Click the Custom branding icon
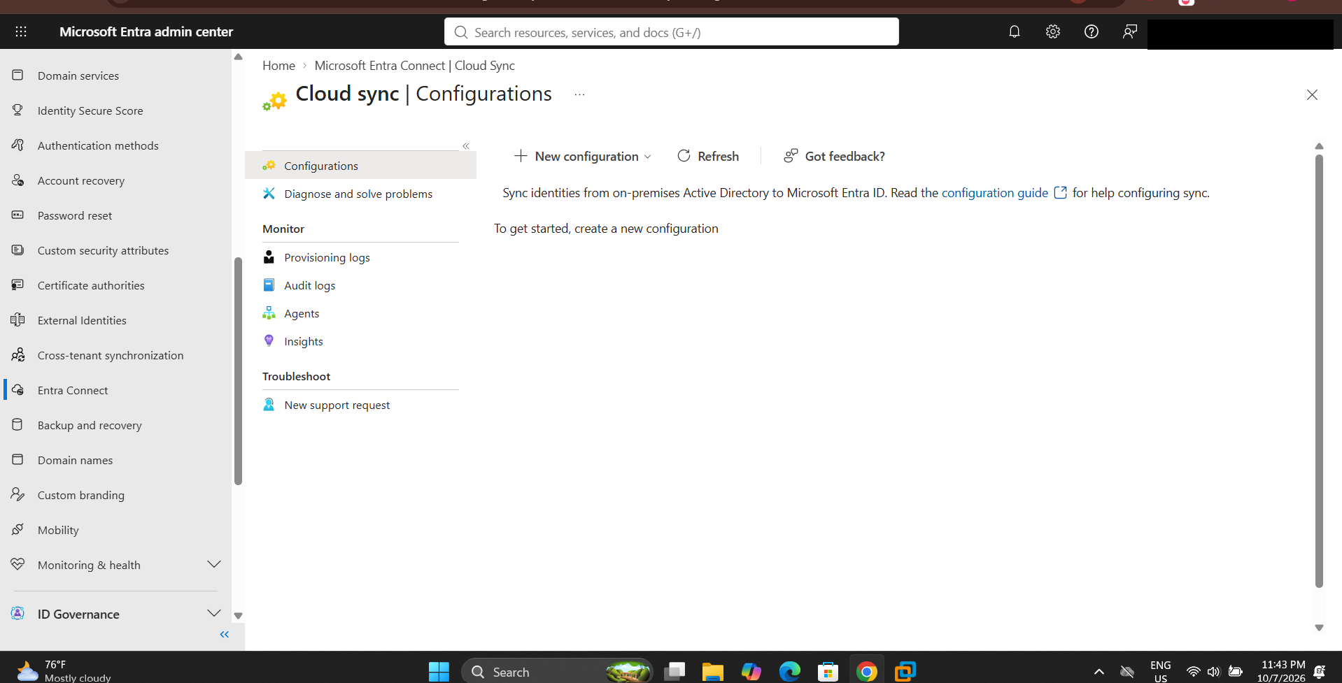Viewport: 1342px width, 683px height. point(18,494)
